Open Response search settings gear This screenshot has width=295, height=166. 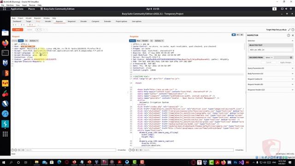point(133,150)
